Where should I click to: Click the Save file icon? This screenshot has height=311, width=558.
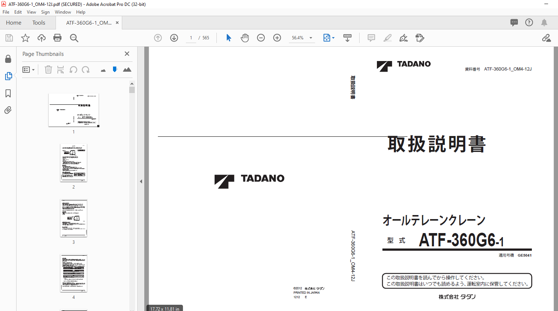[9, 38]
